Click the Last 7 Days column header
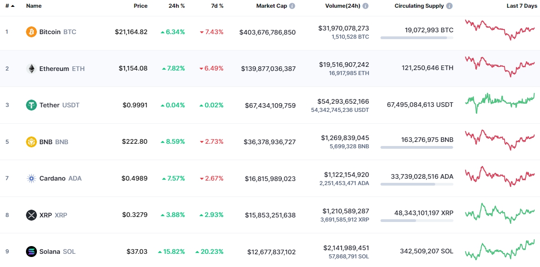Screen dimensions: 540x267 click(x=521, y=6)
